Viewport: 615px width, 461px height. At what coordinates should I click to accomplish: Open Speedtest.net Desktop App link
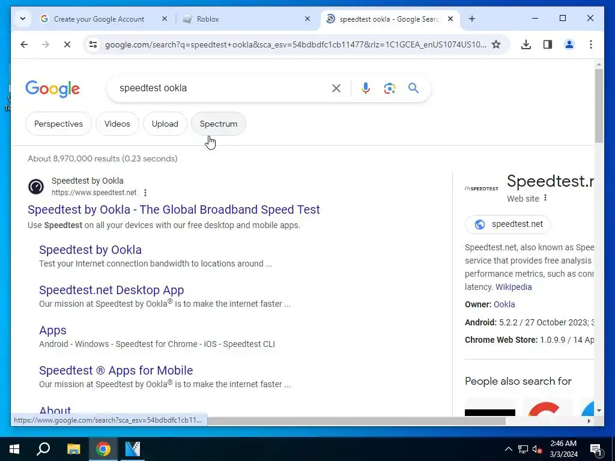coord(111,290)
